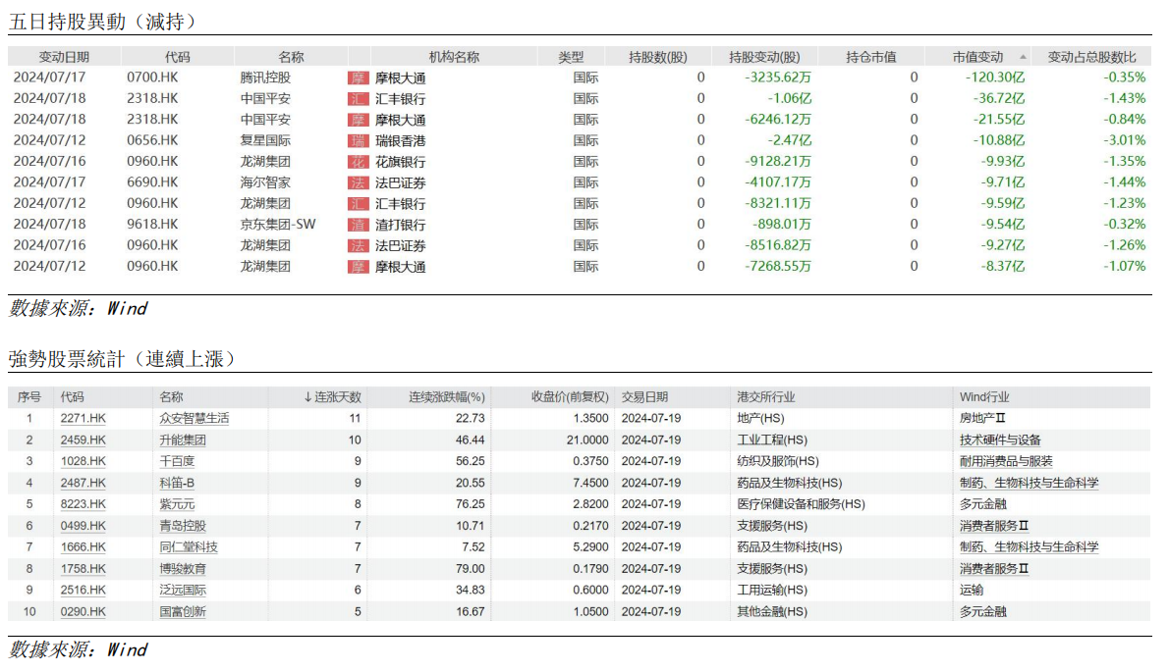Click the sort arrow beside 市值变动 header

pyautogui.click(x=1023, y=57)
